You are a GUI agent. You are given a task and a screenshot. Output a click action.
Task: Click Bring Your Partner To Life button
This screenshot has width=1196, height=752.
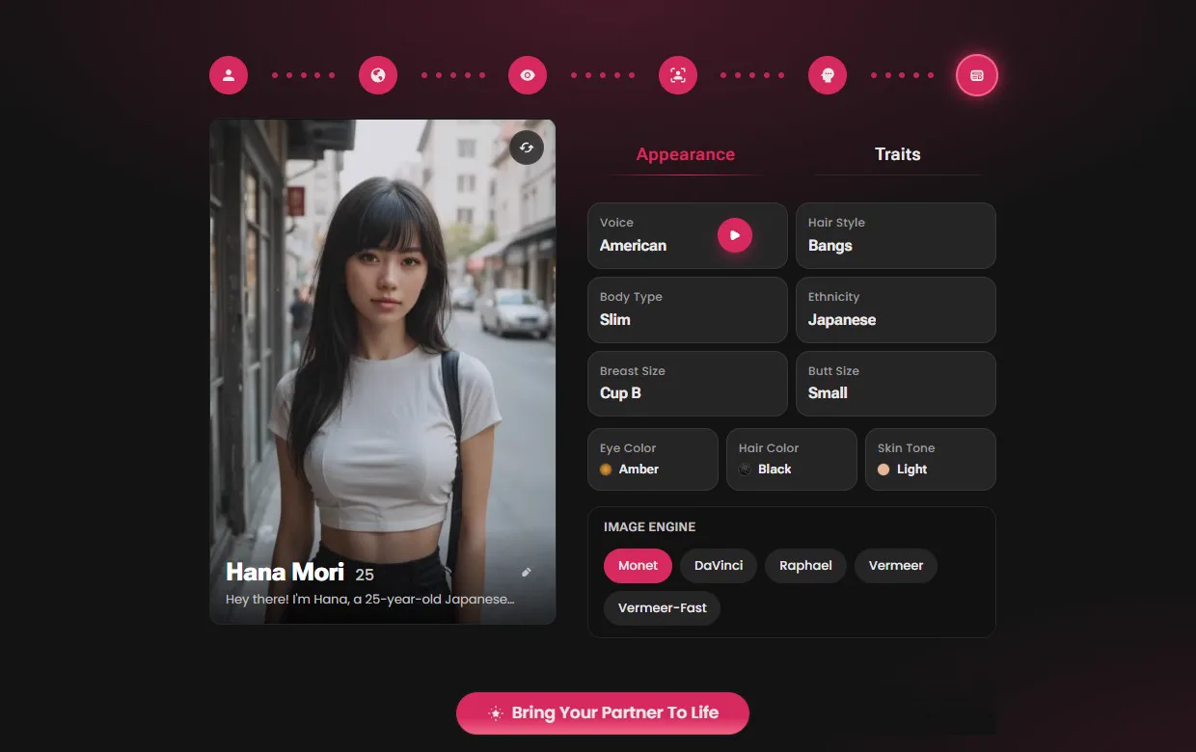point(603,713)
